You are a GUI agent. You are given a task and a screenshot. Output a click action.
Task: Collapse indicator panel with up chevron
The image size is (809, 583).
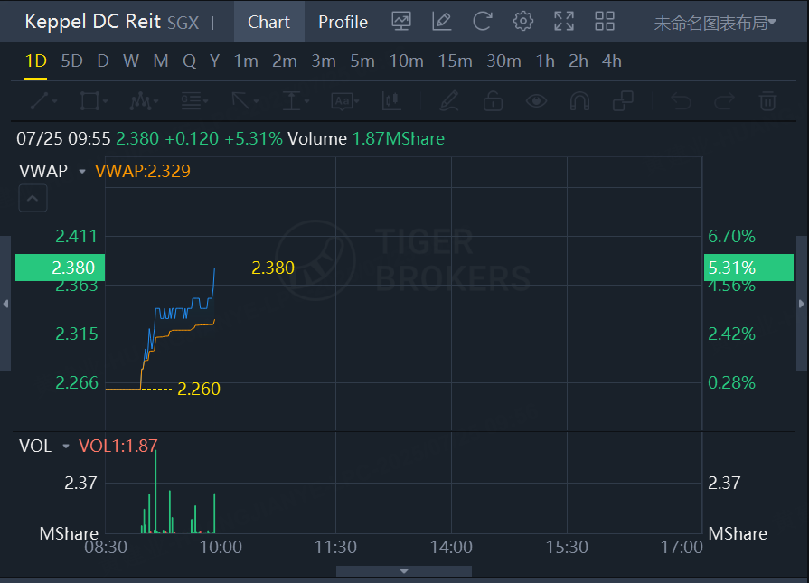(x=33, y=198)
